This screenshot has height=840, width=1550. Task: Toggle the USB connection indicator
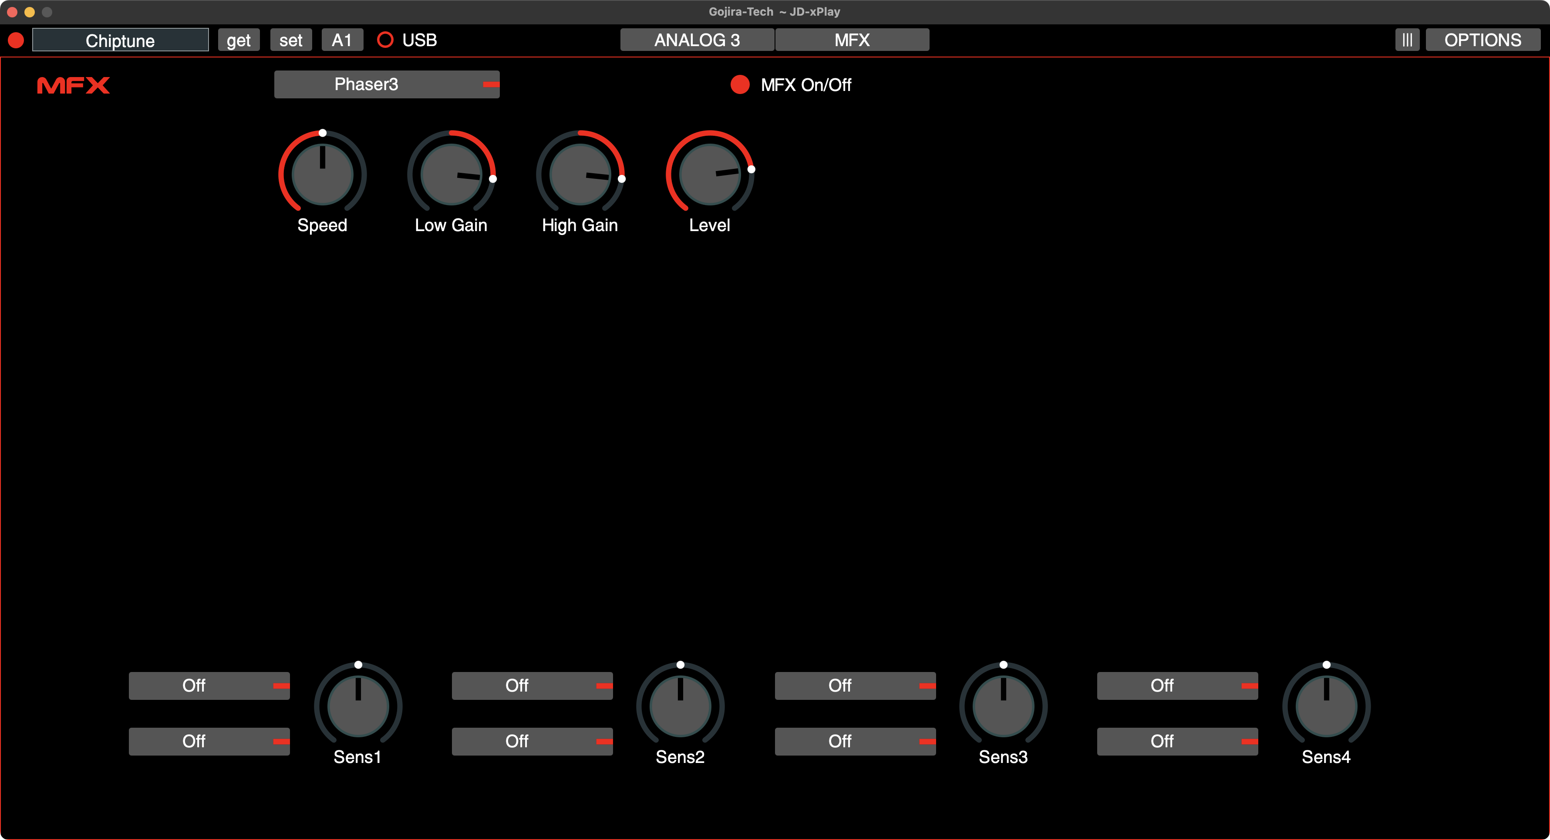click(x=385, y=40)
